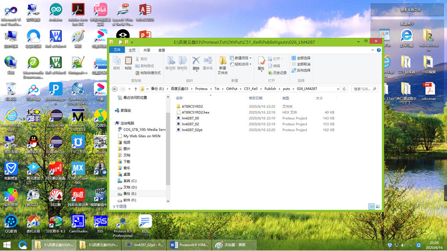This screenshot has width=447, height=251.
Task: Switch to the 主页 (Home) ribbon tab
Action: pyautogui.click(x=132, y=50)
